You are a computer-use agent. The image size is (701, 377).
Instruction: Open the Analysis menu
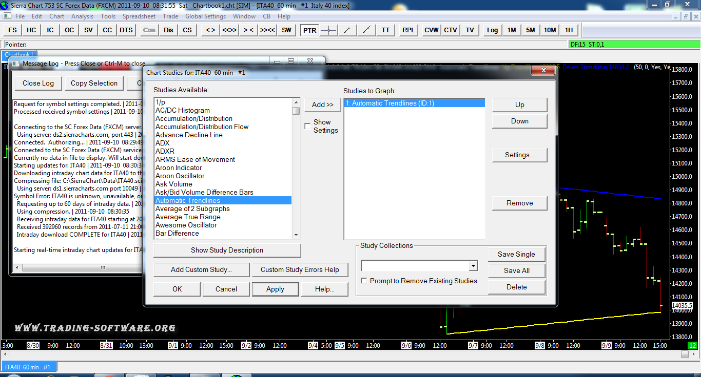pyautogui.click(x=82, y=16)
